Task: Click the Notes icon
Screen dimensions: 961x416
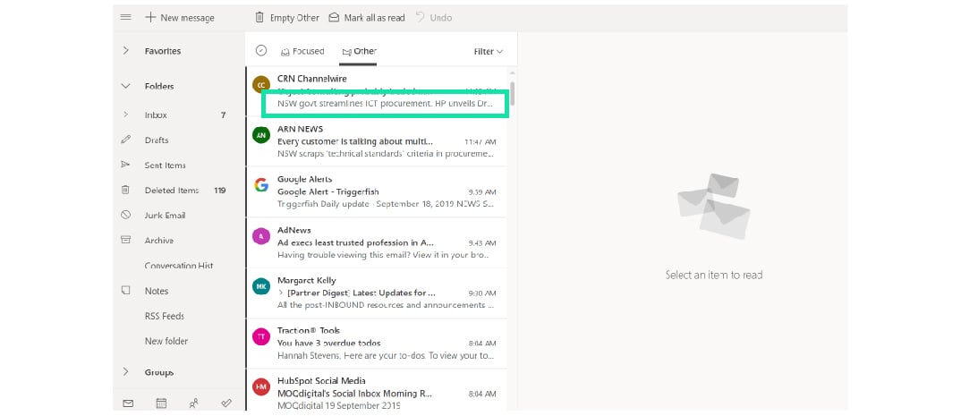Action: 125,291
